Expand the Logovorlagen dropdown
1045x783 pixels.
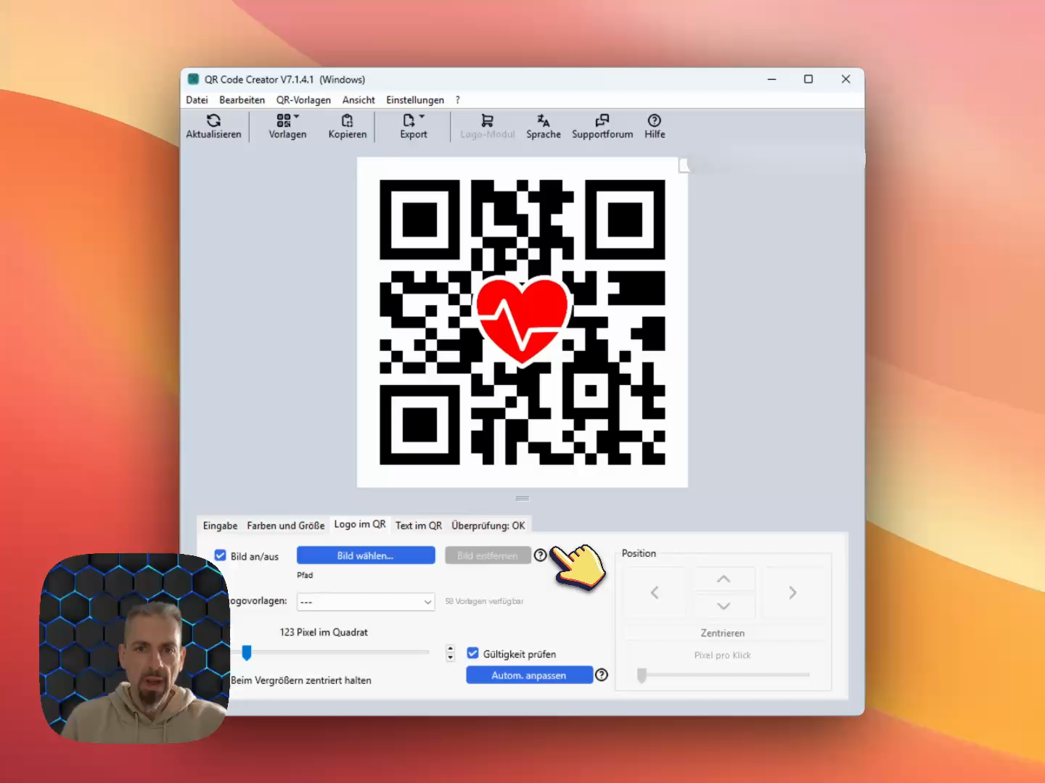click(366, 602)
